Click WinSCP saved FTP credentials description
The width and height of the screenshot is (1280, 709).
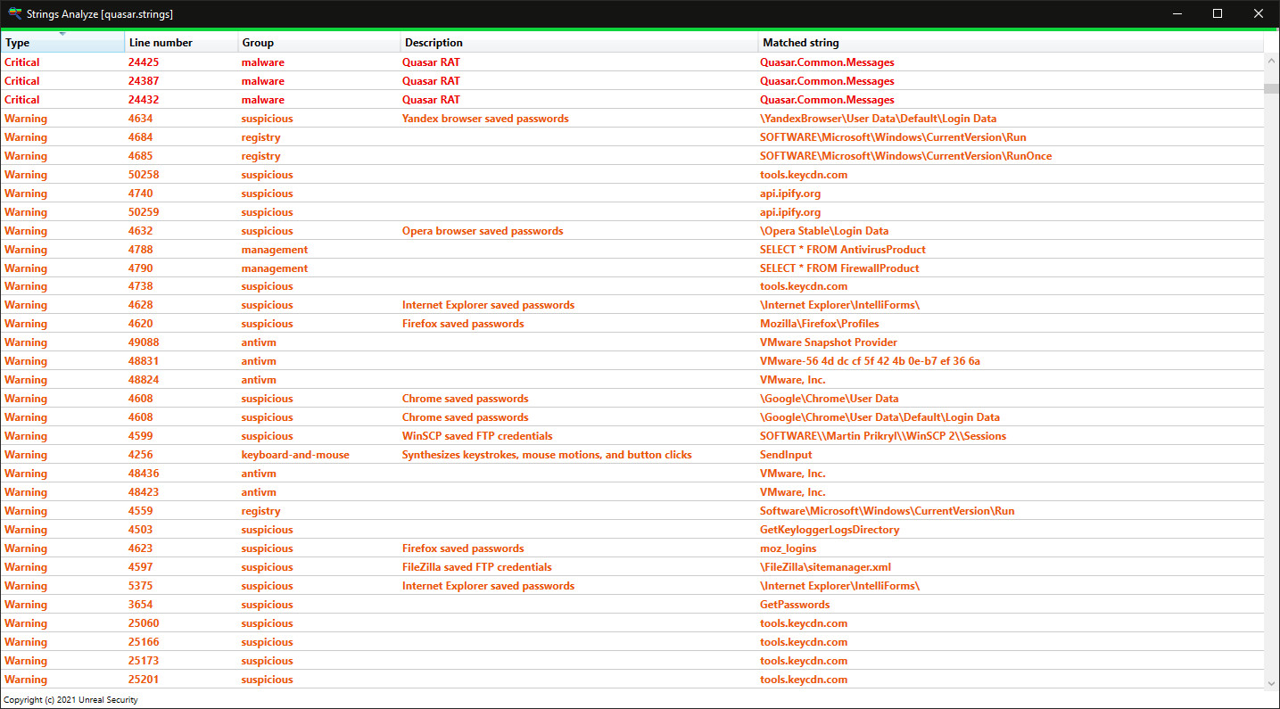(x=477, y=436)
